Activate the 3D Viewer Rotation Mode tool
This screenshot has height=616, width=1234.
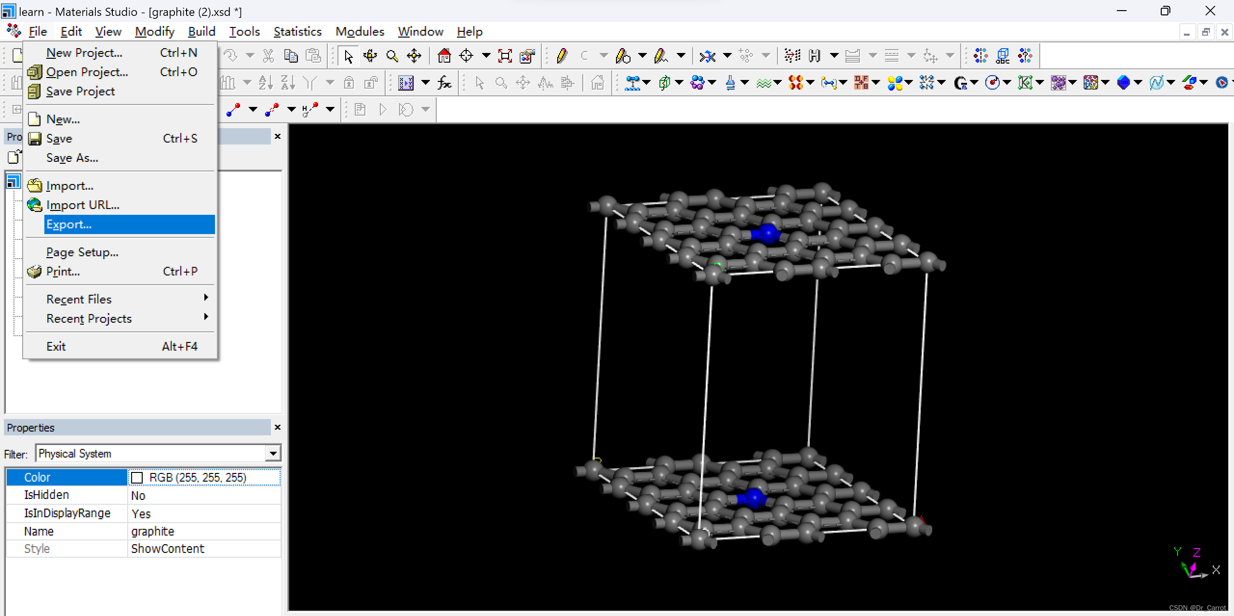[370, 56]
